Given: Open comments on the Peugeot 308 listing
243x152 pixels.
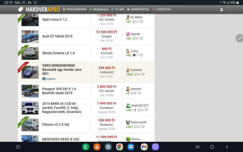Looking at the screenshot, I should (x=134, y=93).
